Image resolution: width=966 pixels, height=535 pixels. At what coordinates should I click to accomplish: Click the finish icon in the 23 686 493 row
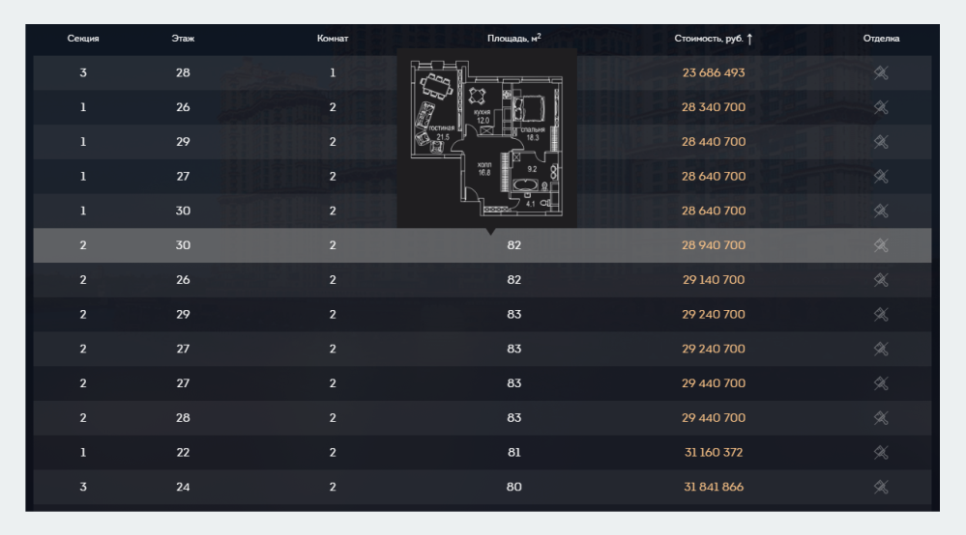coord(881,72)
